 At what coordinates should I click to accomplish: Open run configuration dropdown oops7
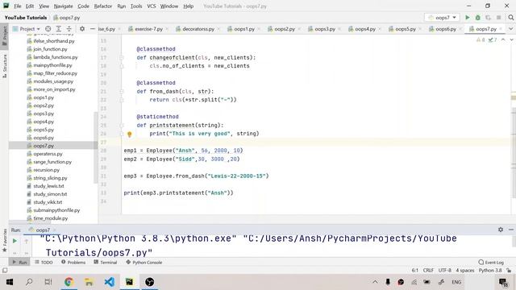click(443, 18)
